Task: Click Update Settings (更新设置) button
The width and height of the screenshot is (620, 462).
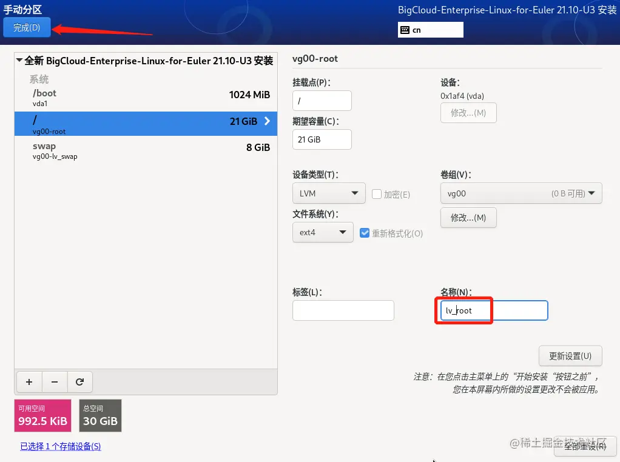Action: click(x=570, y=356)
